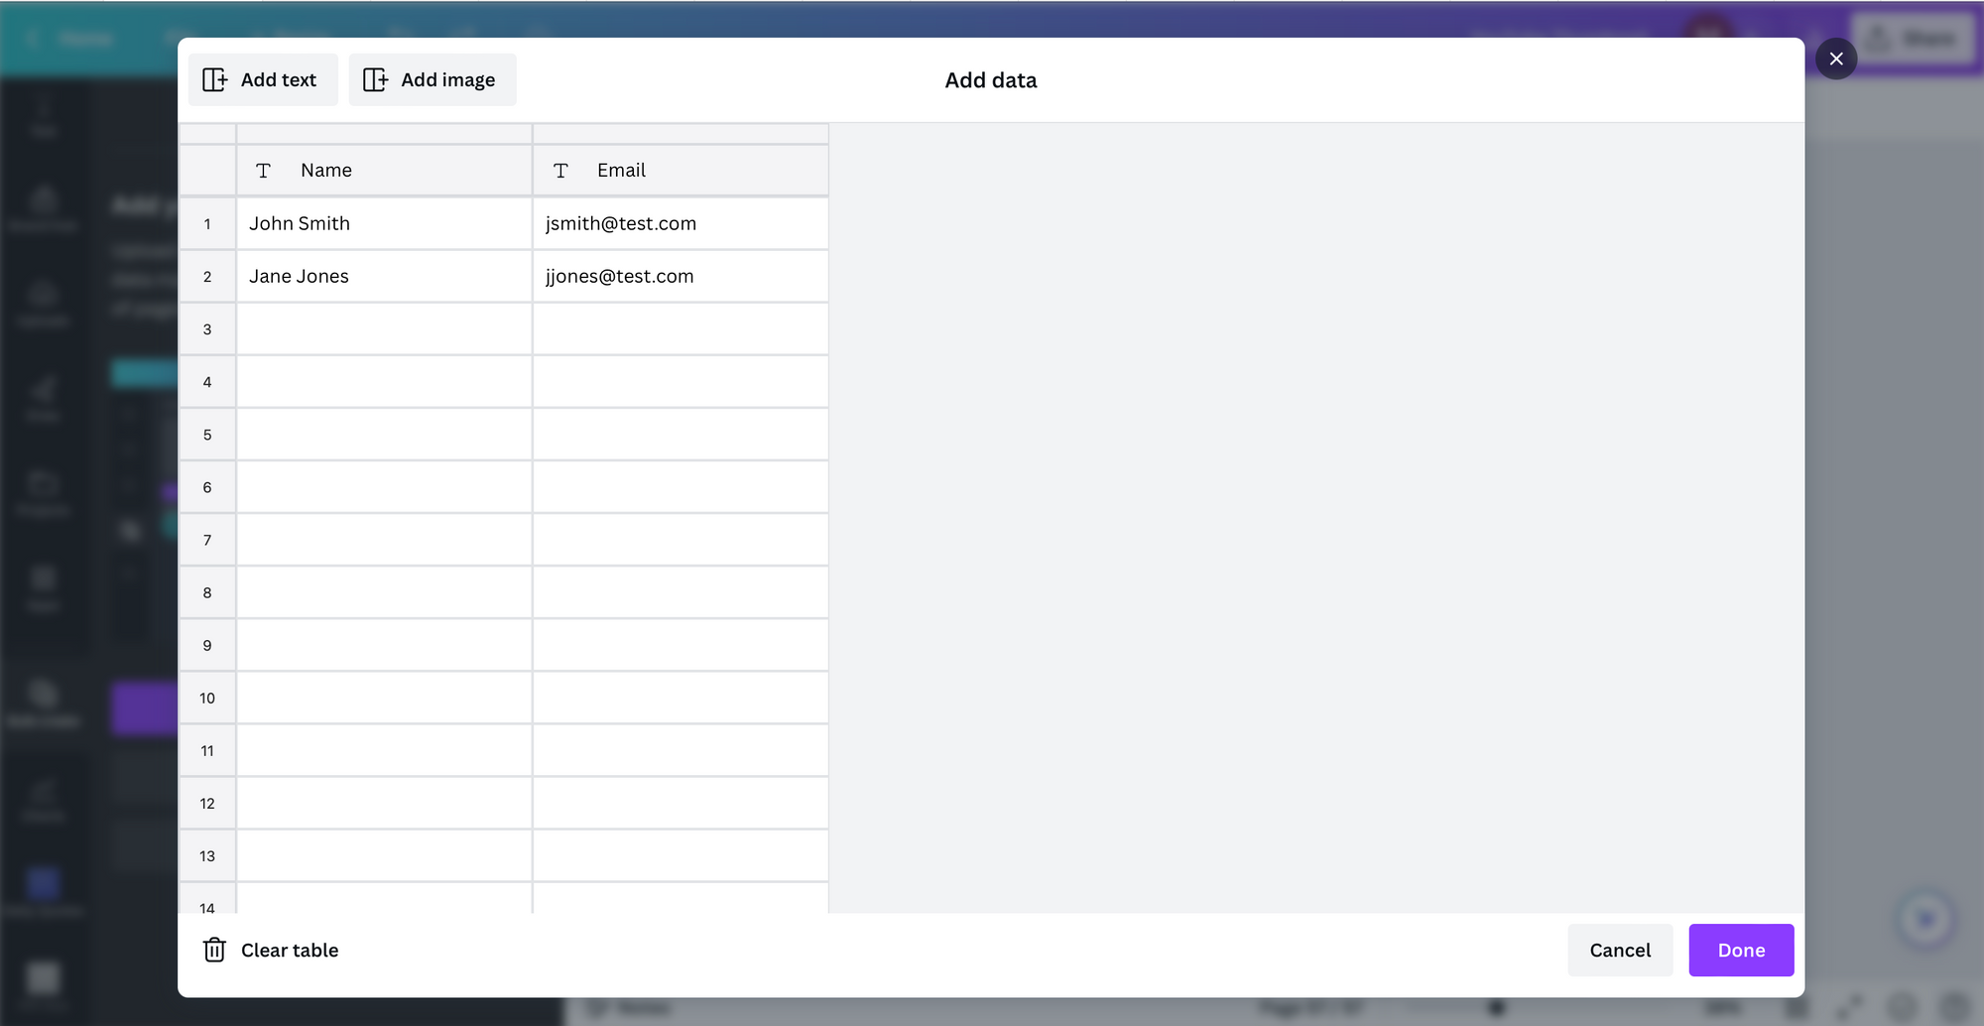Select row 1 by clicking its row number

(207, 223)
